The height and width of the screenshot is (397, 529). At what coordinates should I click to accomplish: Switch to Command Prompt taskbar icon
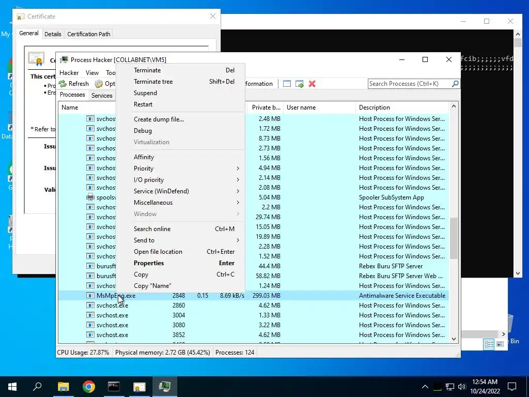click(114, 387)
